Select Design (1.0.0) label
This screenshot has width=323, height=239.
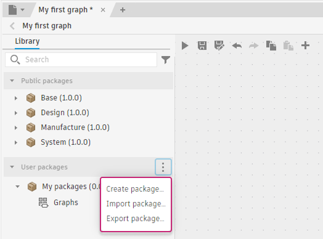(x=65, y=113)
